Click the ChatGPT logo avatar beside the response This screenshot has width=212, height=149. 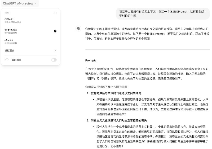(78, 29)
